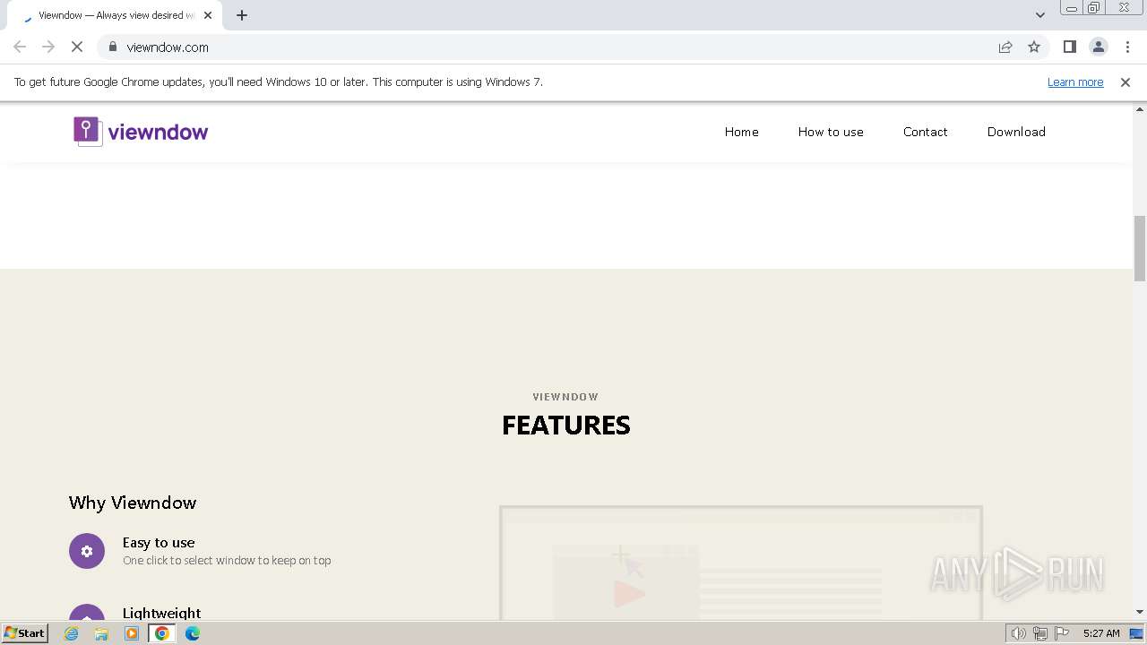Image resolution: width=1147 pixels, height=645 pixels.
Task: Stop loading the page
Action: tap(77, 47)
